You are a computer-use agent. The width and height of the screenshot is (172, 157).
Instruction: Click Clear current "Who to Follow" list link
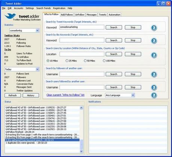pyautogui.click(x=65, y=95)
